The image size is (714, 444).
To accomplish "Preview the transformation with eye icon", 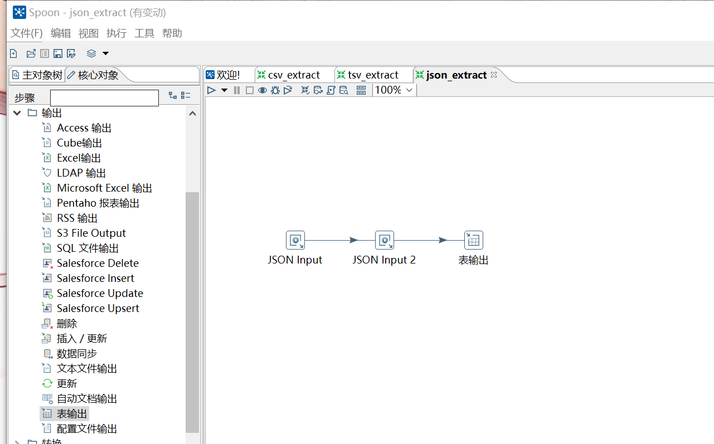I will pos(263,90).
